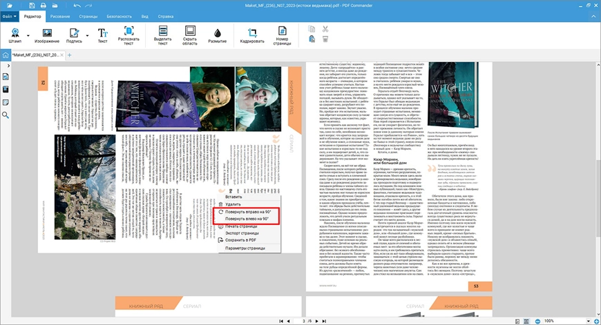Image resolution: width=601 pixels, height=325 pixels.
Task: Undo the last action
Action: tap(77, 6)
